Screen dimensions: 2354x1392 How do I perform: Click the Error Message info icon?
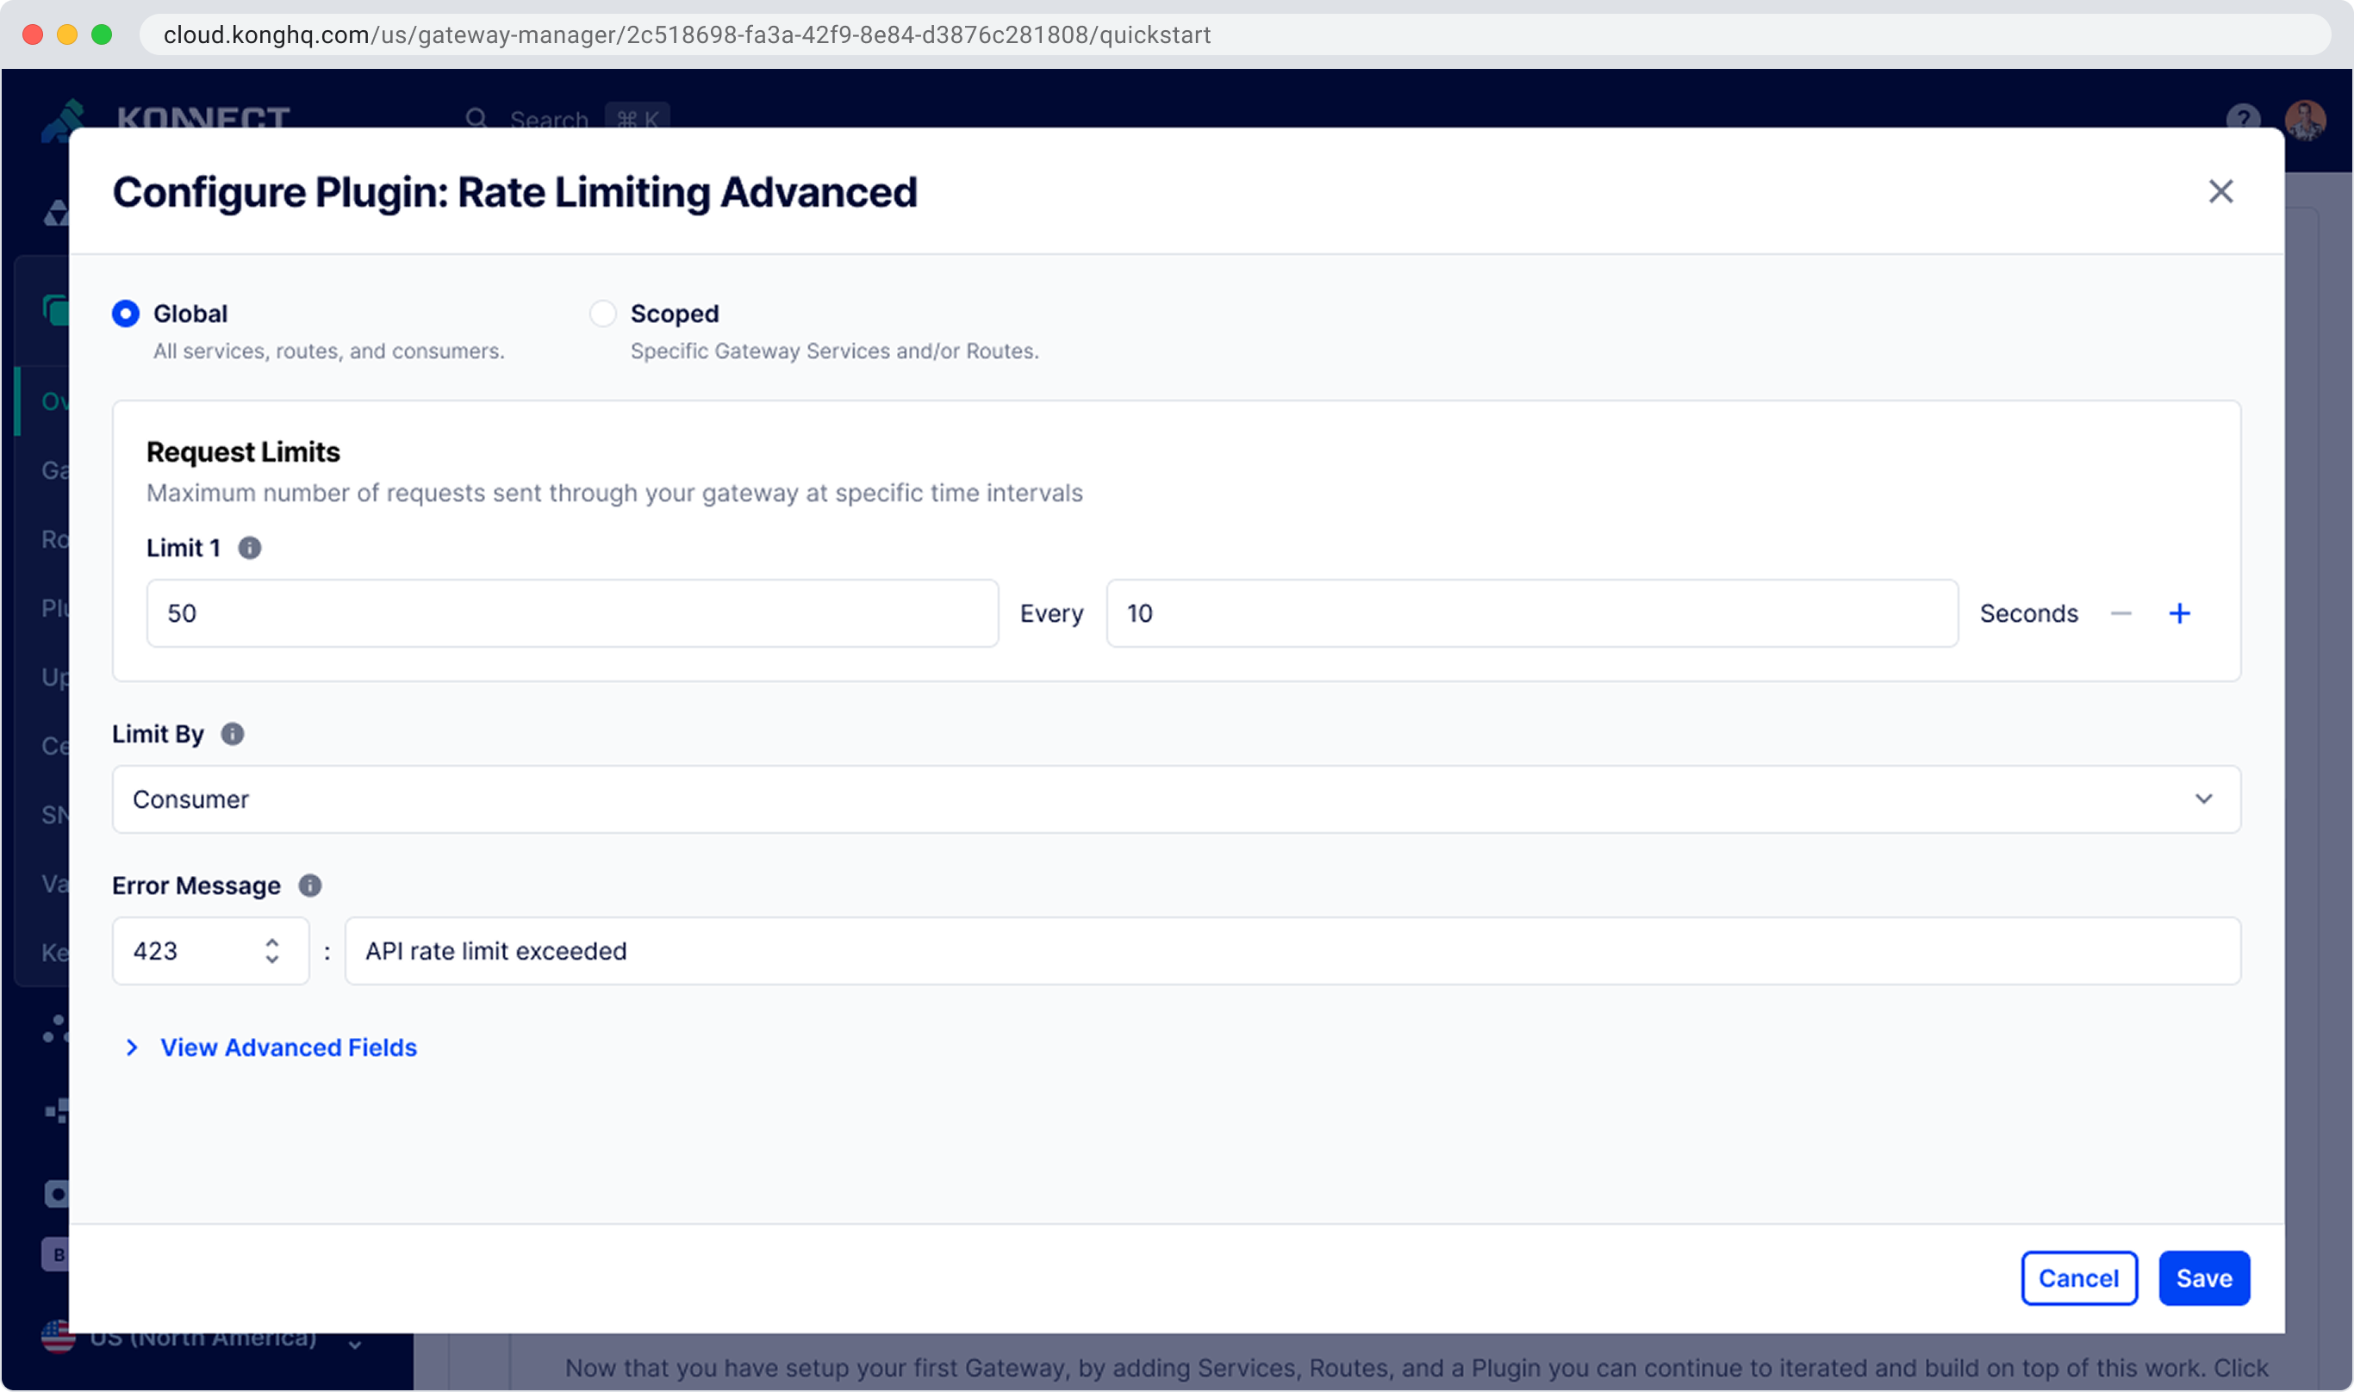(x=309, y=886)
